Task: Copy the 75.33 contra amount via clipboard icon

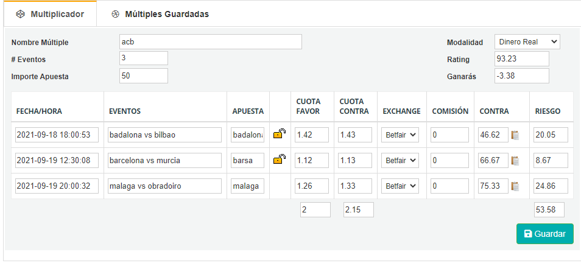Action: (x=515, y=186)
